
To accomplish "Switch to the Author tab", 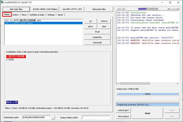I will 16,15.
